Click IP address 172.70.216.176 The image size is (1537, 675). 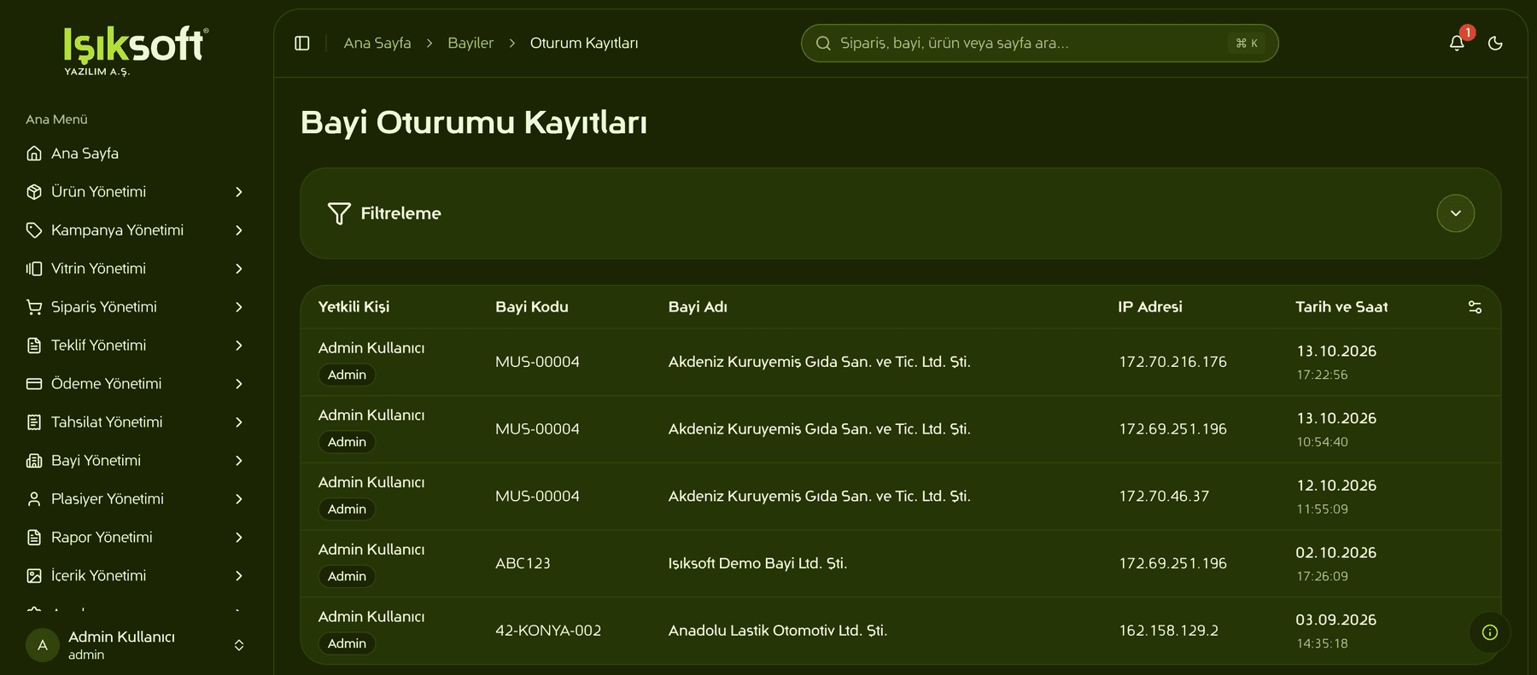(x=1172, y=362)
